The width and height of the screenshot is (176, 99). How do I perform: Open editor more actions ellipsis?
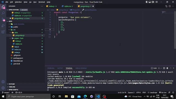point(173,6)
